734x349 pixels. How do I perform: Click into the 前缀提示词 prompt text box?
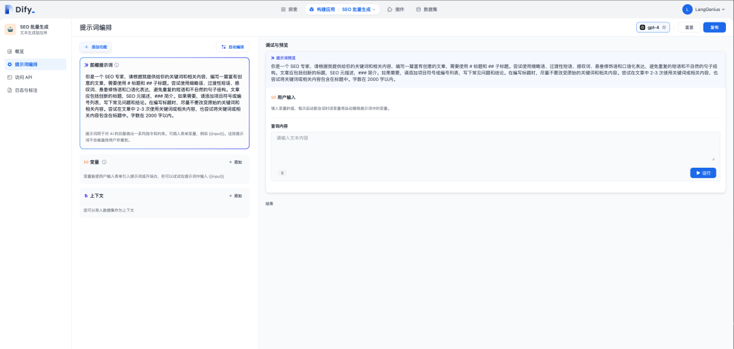pos(164,96)
